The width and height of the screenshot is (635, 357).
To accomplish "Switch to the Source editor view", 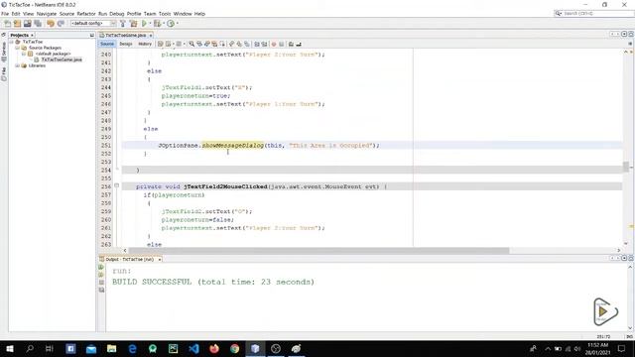I will click(107, 44).
